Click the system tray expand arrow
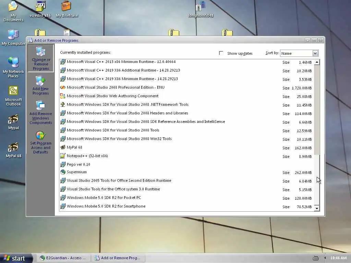This screenshot has width=351, height=263. pos(325,258)
